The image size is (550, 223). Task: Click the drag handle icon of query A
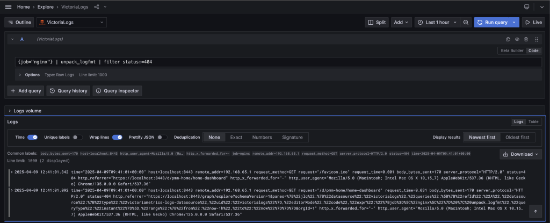[x=535, y=39]
